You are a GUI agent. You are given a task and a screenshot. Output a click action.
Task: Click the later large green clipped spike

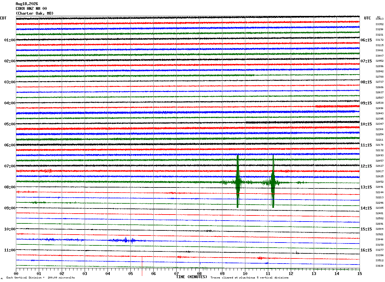pyautogui.click(x=273, y=181)
